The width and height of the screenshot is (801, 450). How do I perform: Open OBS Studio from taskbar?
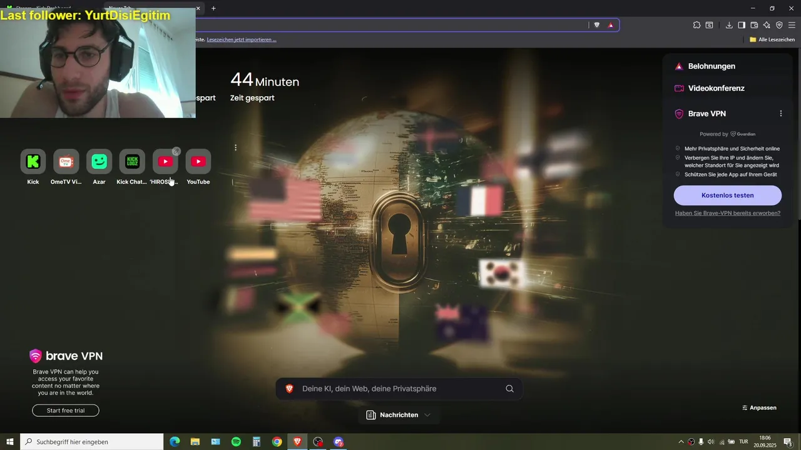(x=318, y=442)
